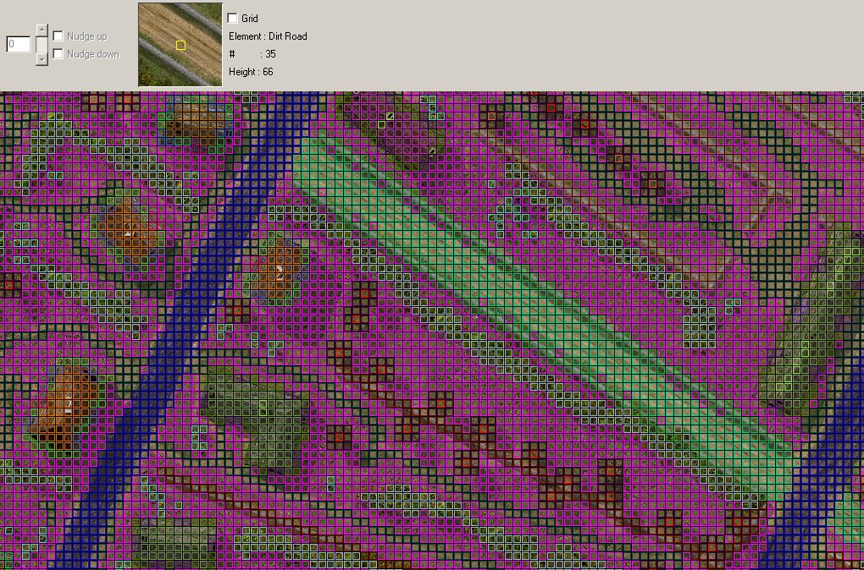Click the 'Height : 66' label
The image size is (864, 570).
pyautogui.click(x=251, y=72)
